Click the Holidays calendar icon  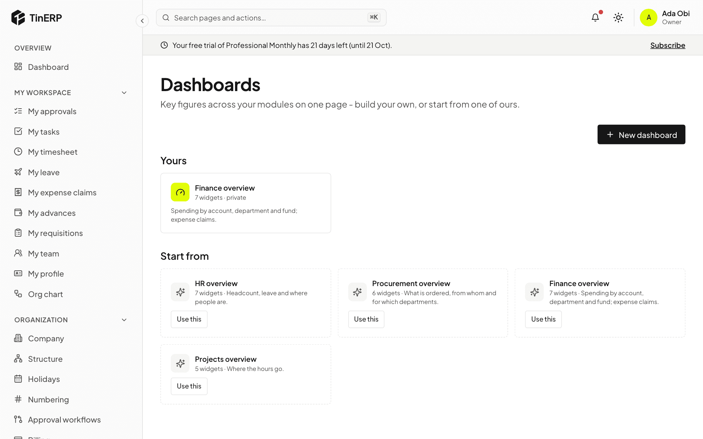(x=18, y=379)
